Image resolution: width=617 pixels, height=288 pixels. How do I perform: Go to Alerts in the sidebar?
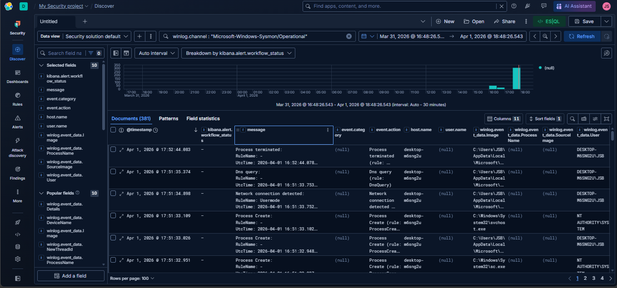[17, 122]
